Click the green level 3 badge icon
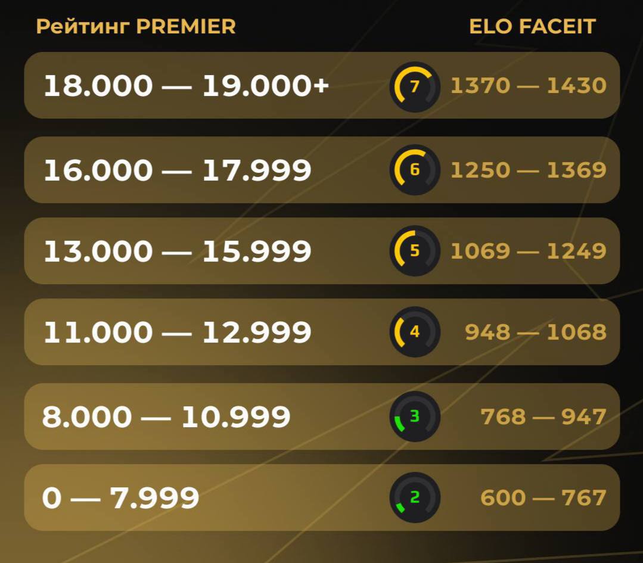 (x=415, y=416)
